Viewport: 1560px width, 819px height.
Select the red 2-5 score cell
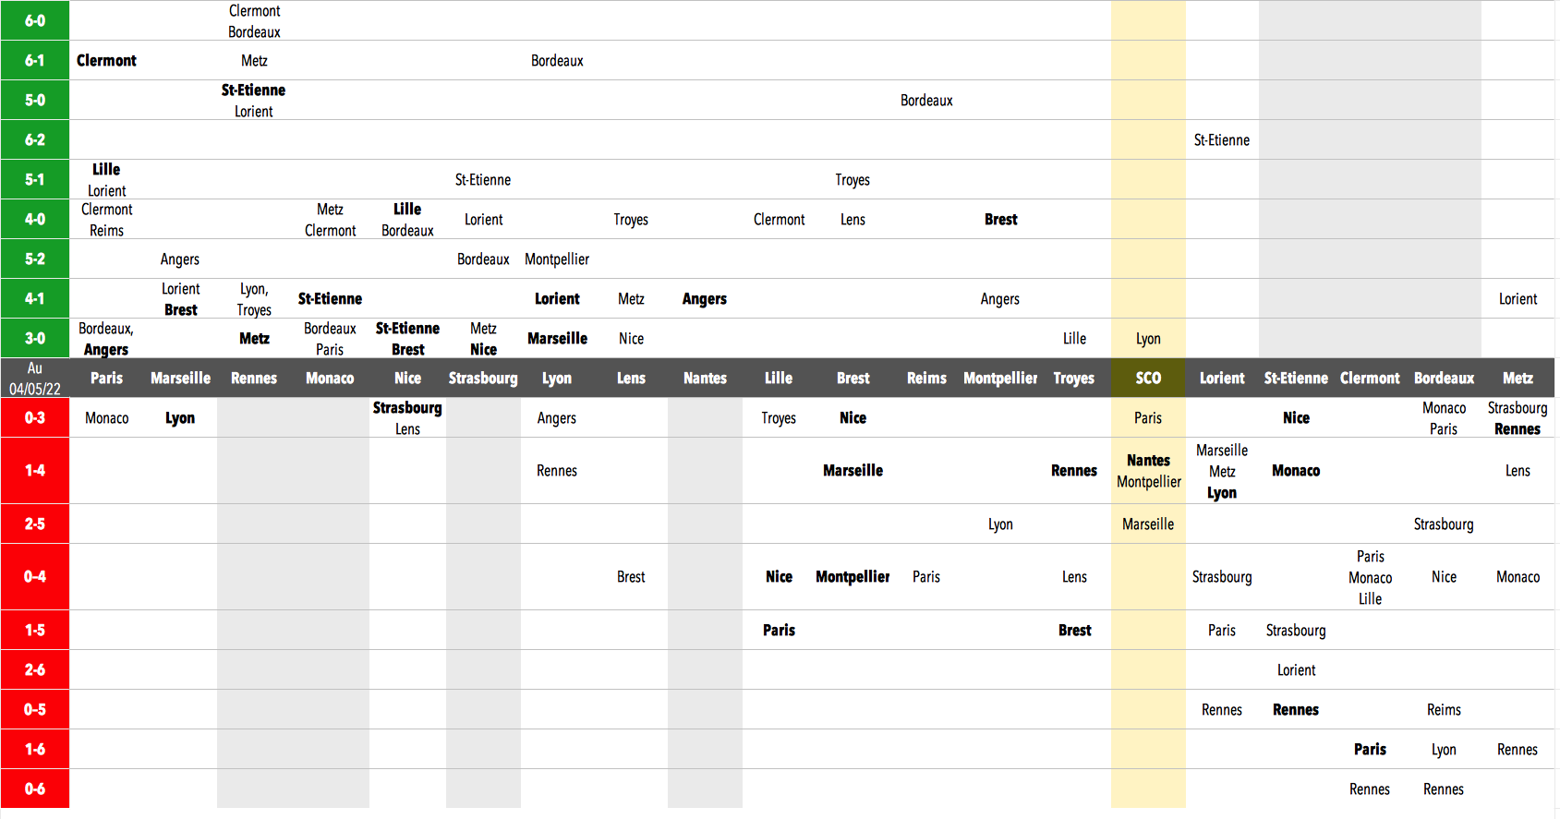pos(35,524)
